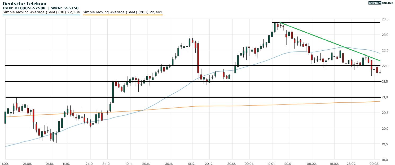The height and width of the screenshot is (165, 395).
Task: Click the tall green candle after 31.10.
Action: [x=113, y=92]
